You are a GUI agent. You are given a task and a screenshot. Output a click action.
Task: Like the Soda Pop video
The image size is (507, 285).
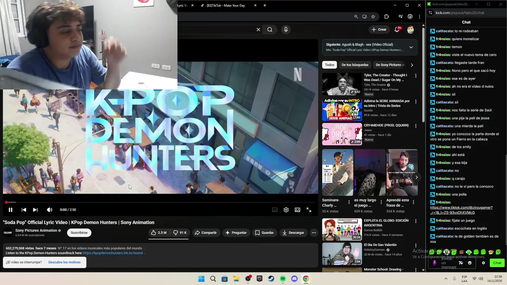coord(159,233)
